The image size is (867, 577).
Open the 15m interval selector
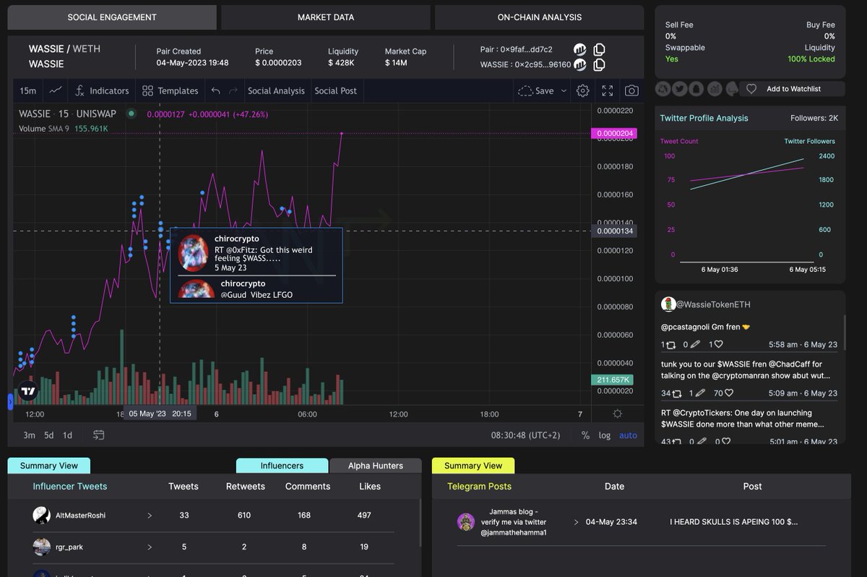click(28, 90)
